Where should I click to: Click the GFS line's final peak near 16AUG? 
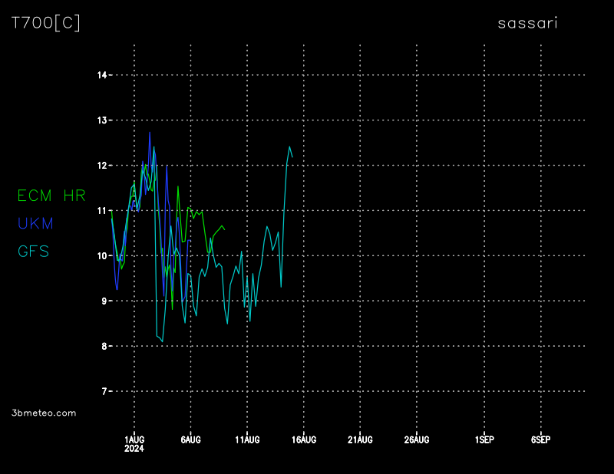click(290, 146)
